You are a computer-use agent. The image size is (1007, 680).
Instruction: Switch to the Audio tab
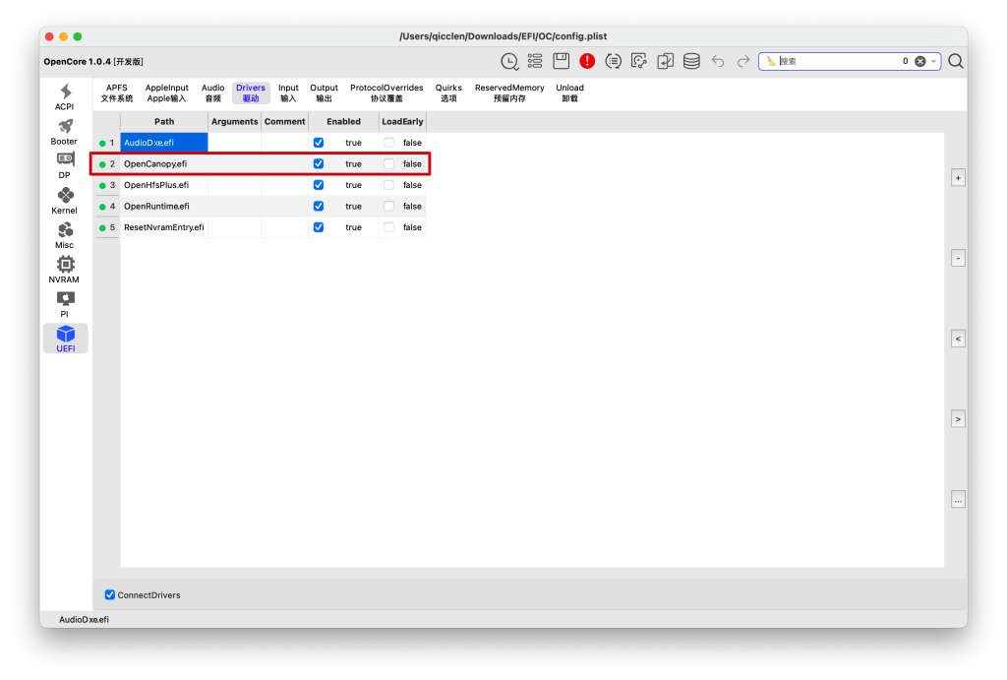213,93
